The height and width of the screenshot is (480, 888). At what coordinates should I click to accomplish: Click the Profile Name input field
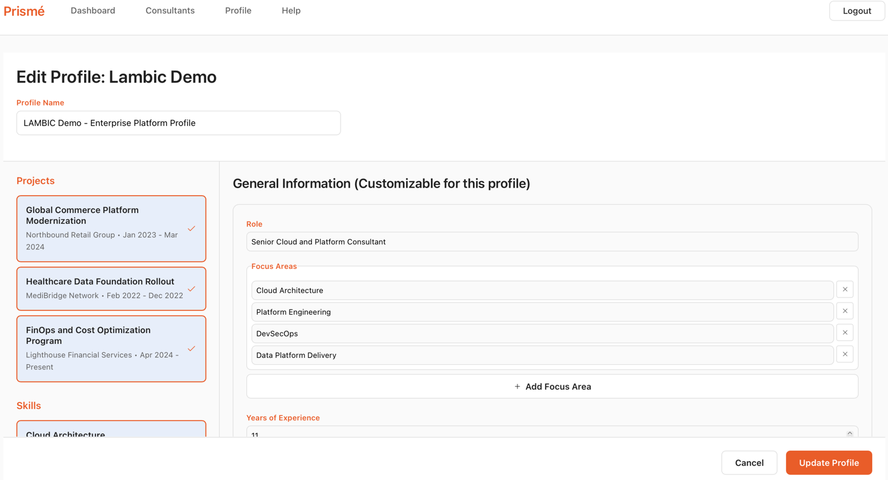click(x=178, y=123)
